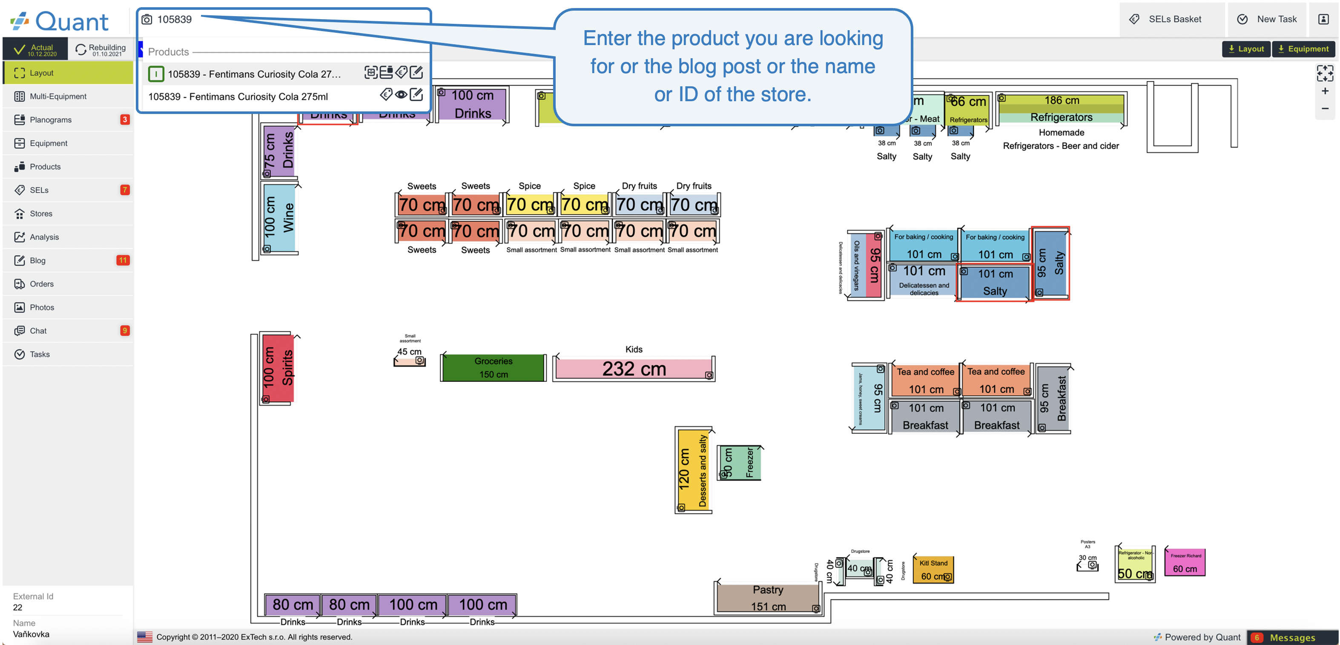Click price tag icon on Fentimans Cola 275ml row

(x=386, y=94)
